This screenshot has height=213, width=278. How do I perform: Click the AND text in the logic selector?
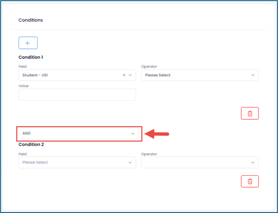point(27,134)
